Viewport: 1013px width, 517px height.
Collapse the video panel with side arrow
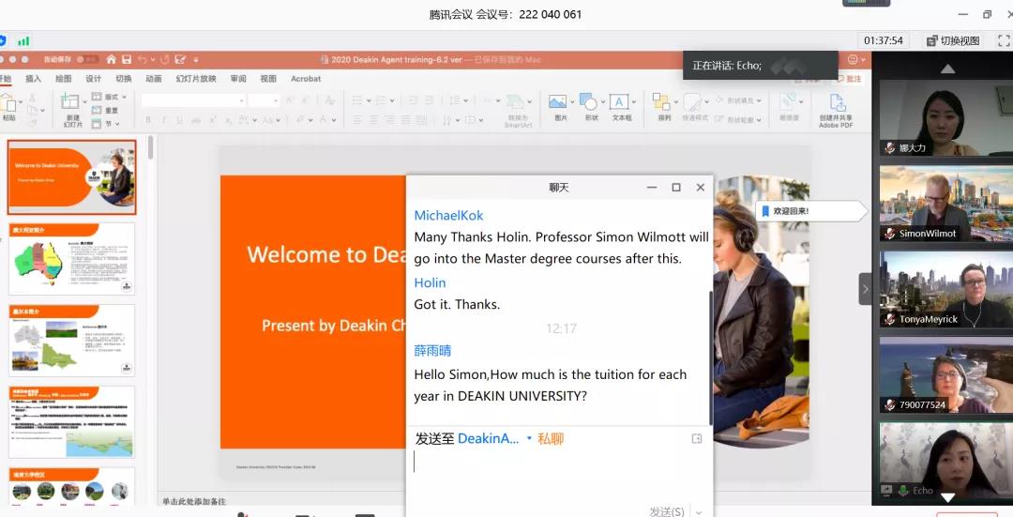click(x=865, y=289)
